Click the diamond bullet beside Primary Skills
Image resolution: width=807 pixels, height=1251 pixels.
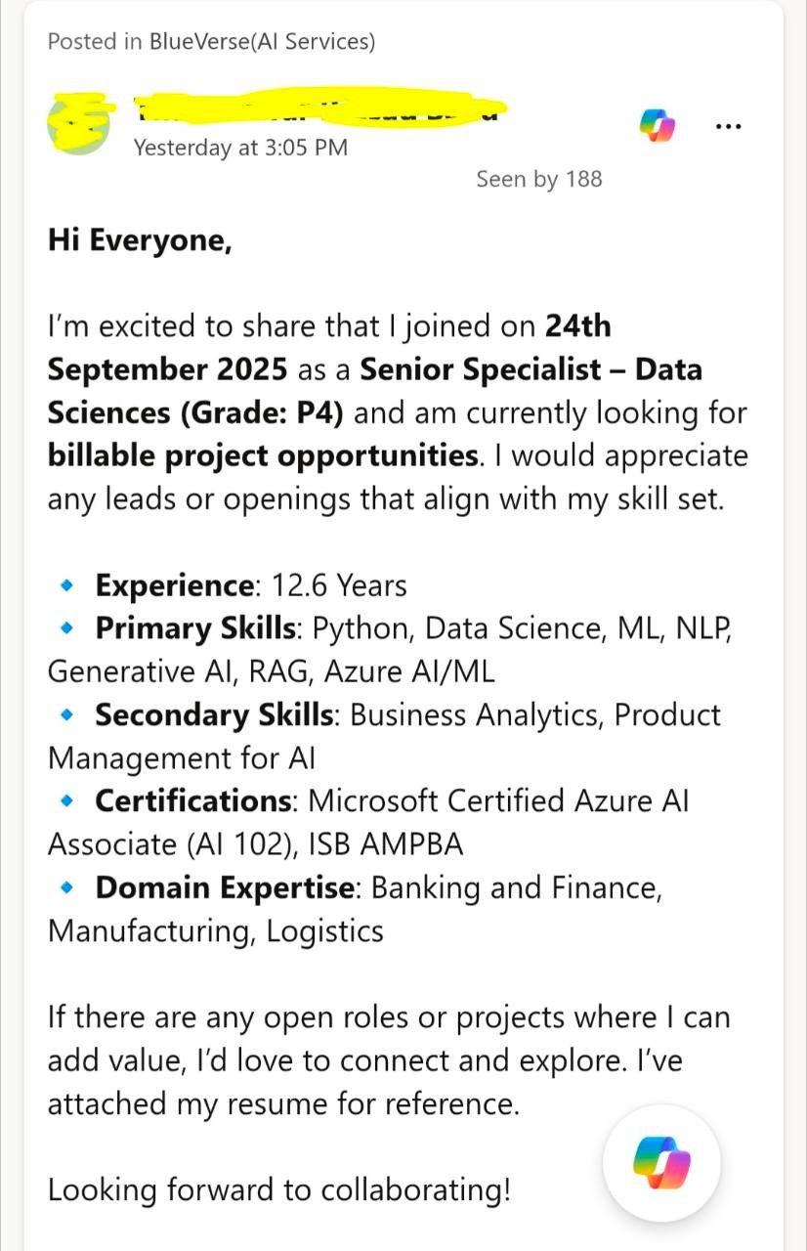66,628
